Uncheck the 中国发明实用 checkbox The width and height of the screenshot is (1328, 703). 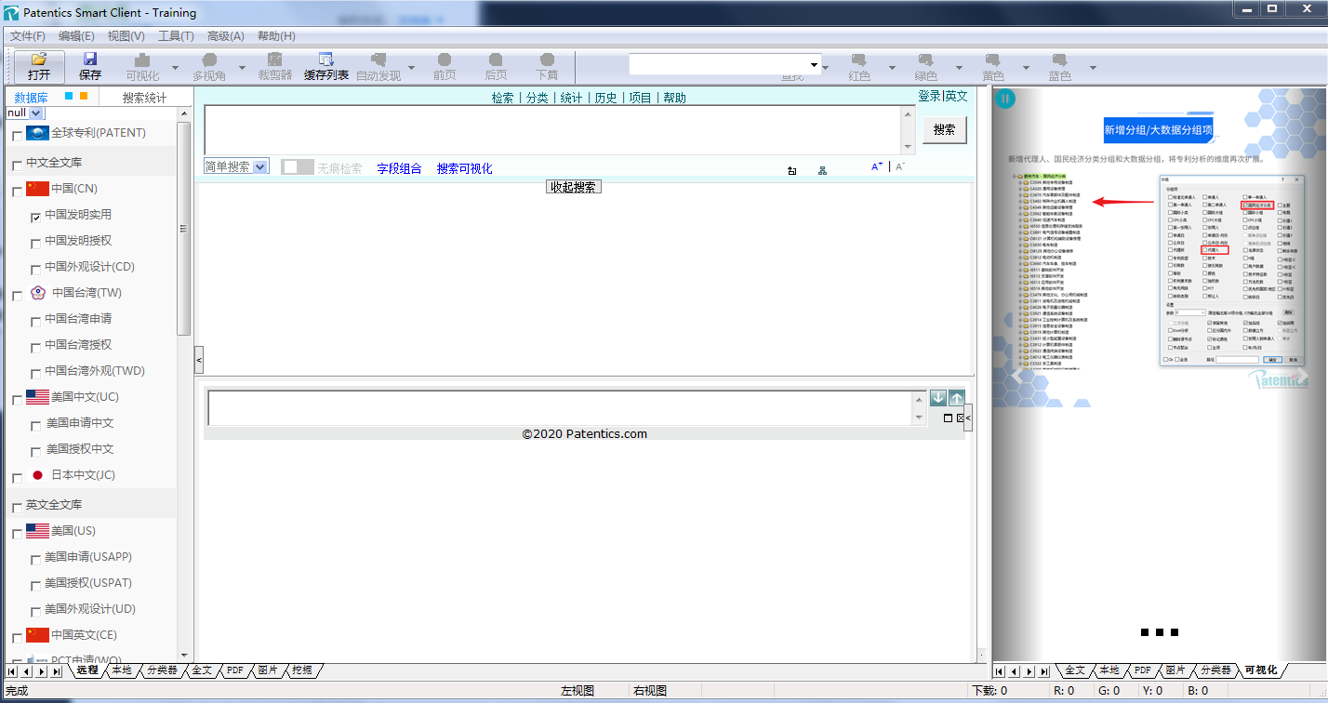tap(35, 217)
